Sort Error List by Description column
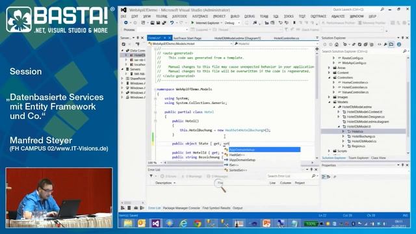This screenshot has height=234, width=416. coord(165,183)
